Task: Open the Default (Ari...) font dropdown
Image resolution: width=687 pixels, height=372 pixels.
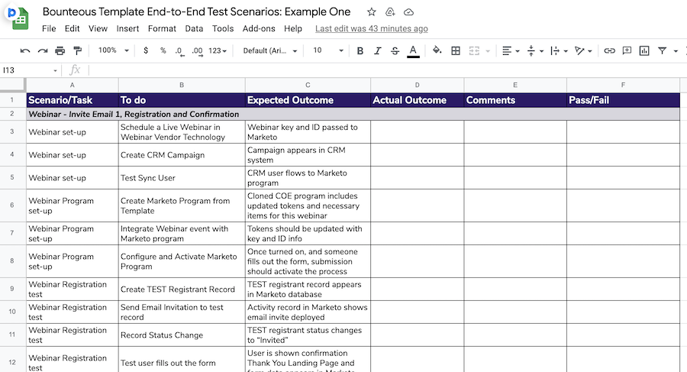Action: pos(270,51)
